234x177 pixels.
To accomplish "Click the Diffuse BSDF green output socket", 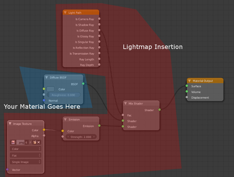I will coord(83,84).
